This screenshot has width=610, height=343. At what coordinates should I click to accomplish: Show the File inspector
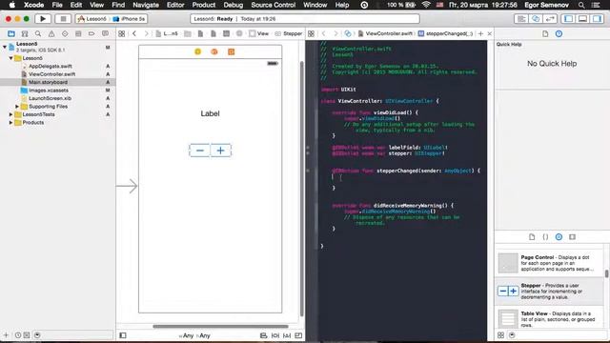click(x=545, y=34)
